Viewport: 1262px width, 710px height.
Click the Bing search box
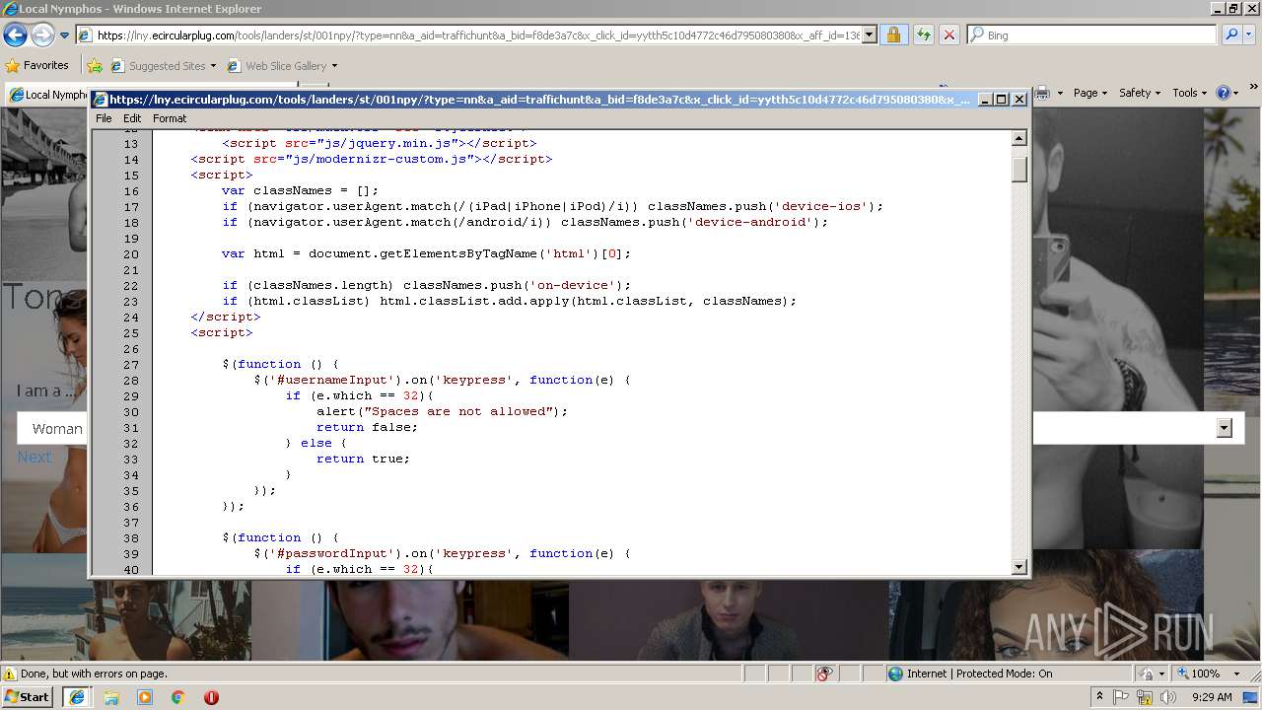point(1091,35)
